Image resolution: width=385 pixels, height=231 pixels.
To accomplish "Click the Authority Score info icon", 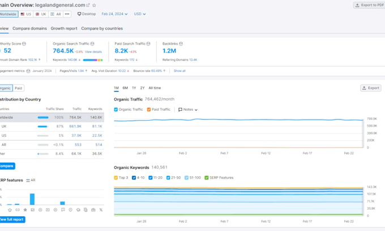I will click(24, 43).
